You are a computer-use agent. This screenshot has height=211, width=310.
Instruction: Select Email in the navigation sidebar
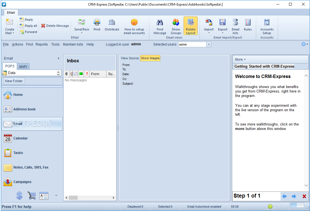click(32, 124)
